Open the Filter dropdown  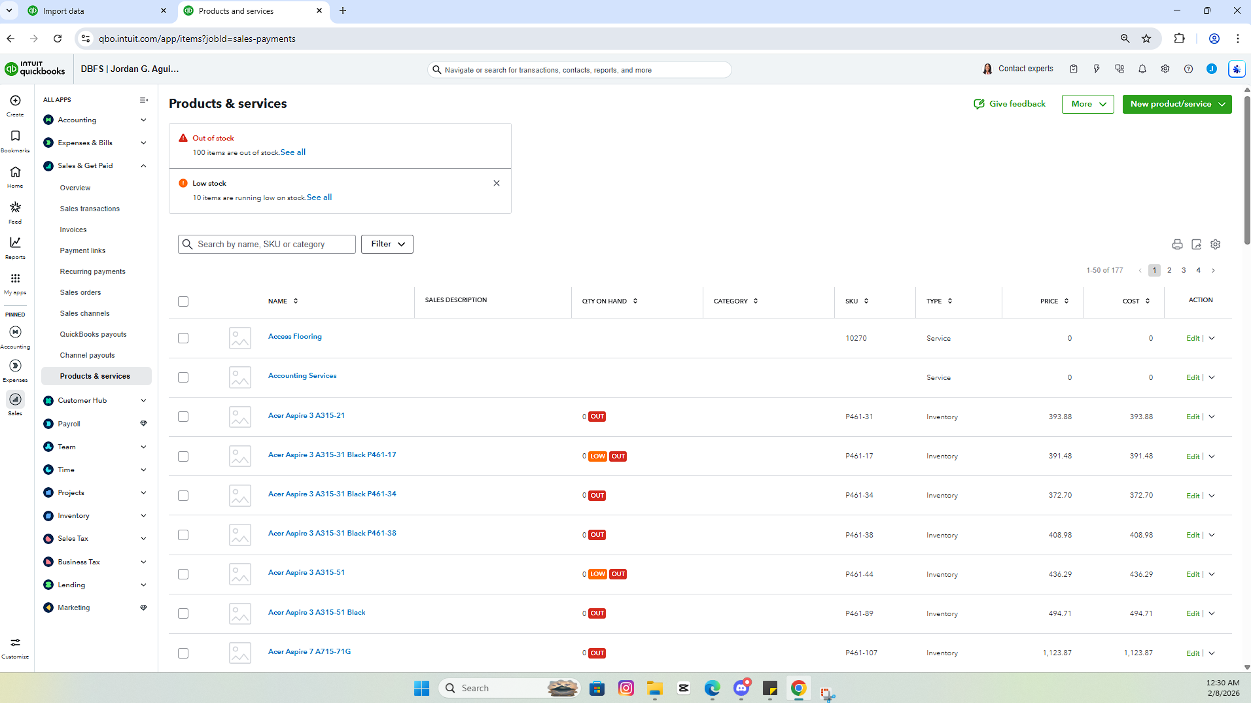click(387, 244)
